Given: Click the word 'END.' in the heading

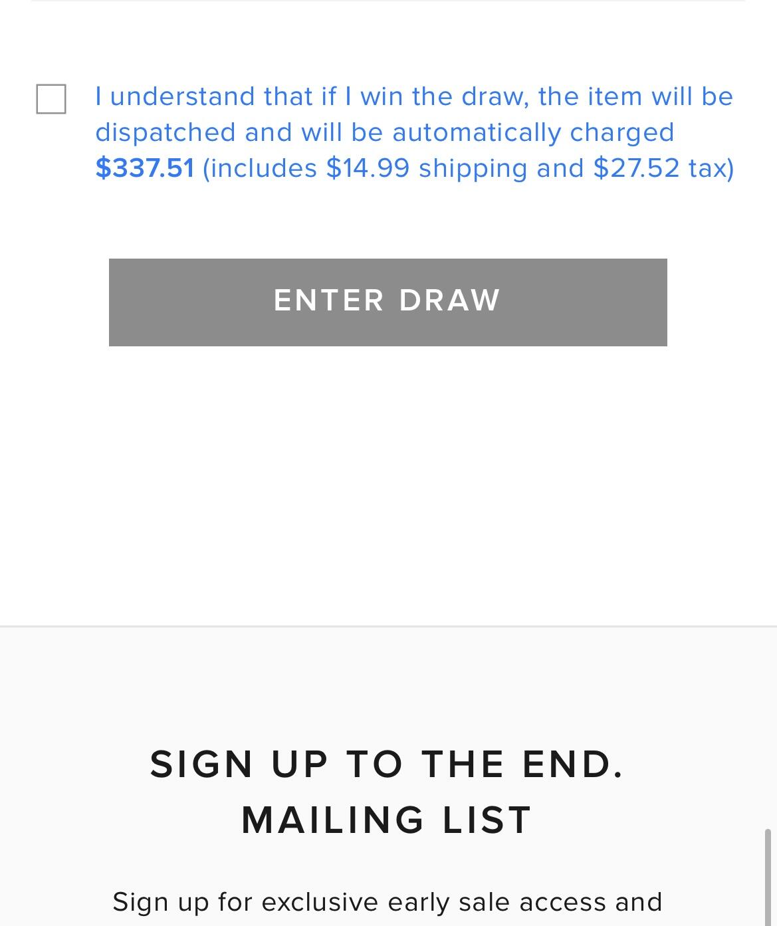Looking at the screenshot, I should click(x=573, y=764).
